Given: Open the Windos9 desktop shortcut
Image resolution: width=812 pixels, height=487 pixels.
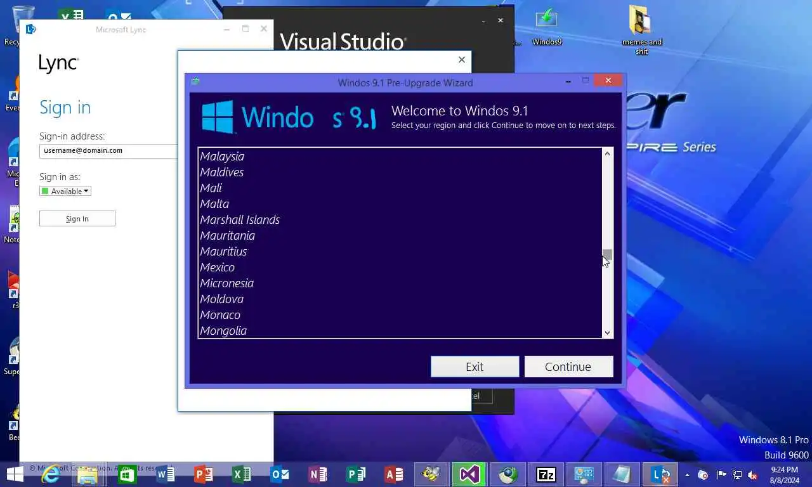Looking at the screenshot, I should point(546,27).
